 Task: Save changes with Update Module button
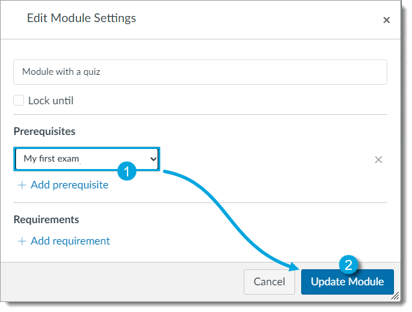click(347, 282)
